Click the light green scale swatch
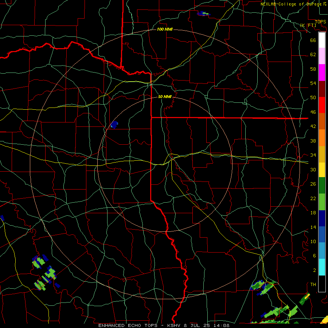 coord(322,202)
